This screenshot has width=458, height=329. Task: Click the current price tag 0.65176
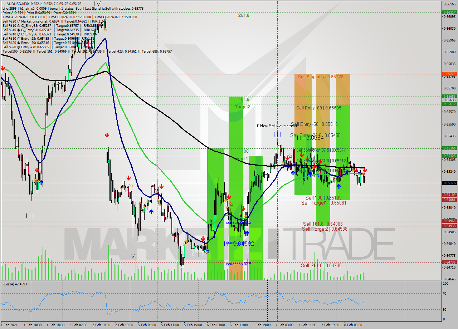coord(450,183)
